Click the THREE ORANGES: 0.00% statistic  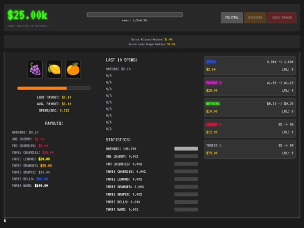[x=125, y=187]
